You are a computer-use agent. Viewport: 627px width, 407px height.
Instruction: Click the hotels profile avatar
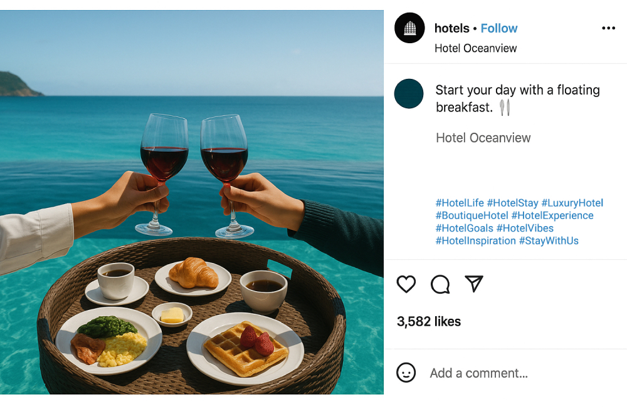pos(409,28)
